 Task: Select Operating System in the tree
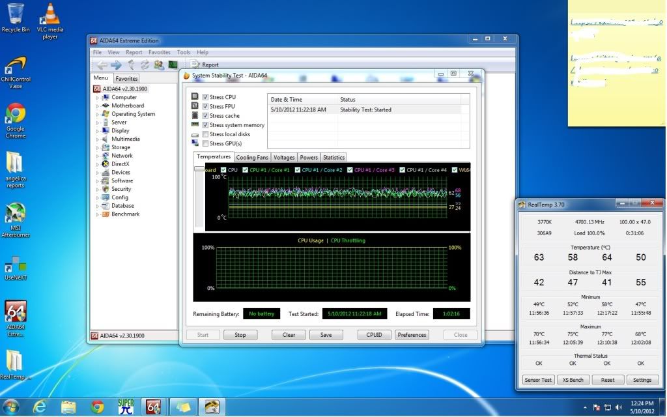pos(133,114)
